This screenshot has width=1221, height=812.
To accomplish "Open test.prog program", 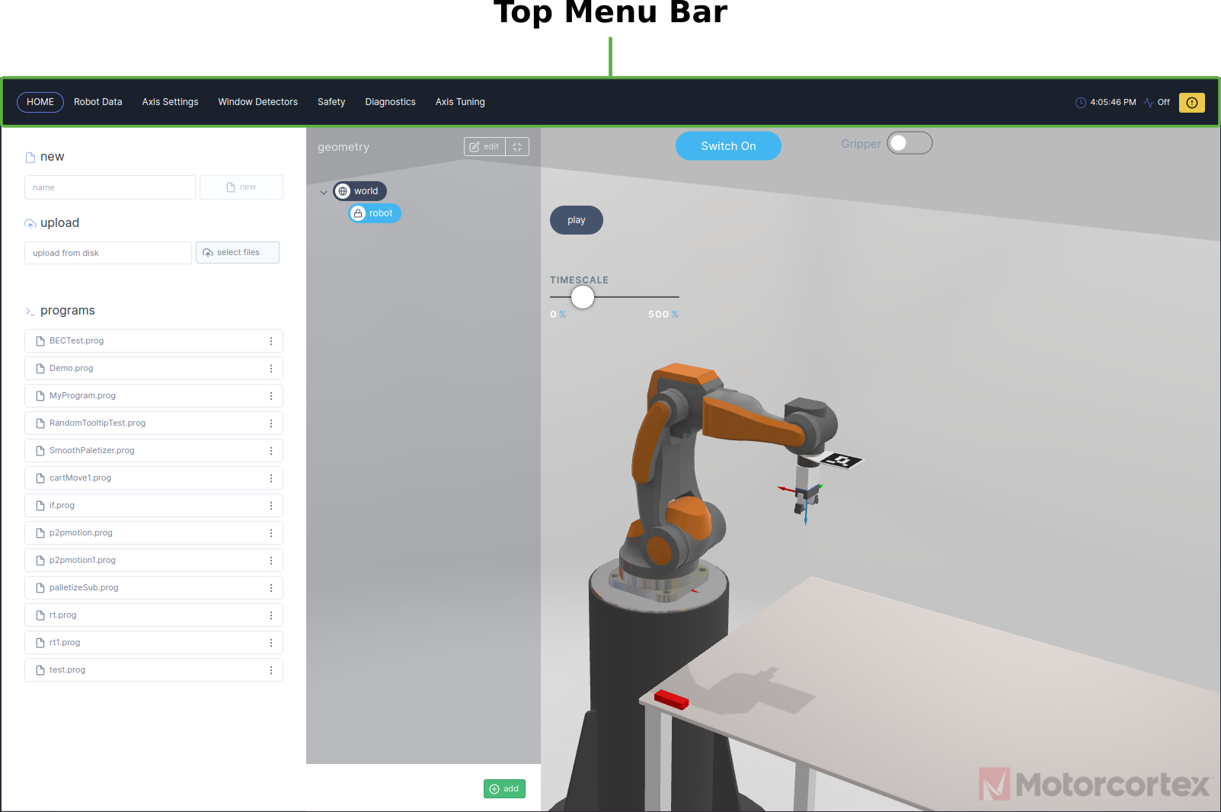I will point(154,670).
